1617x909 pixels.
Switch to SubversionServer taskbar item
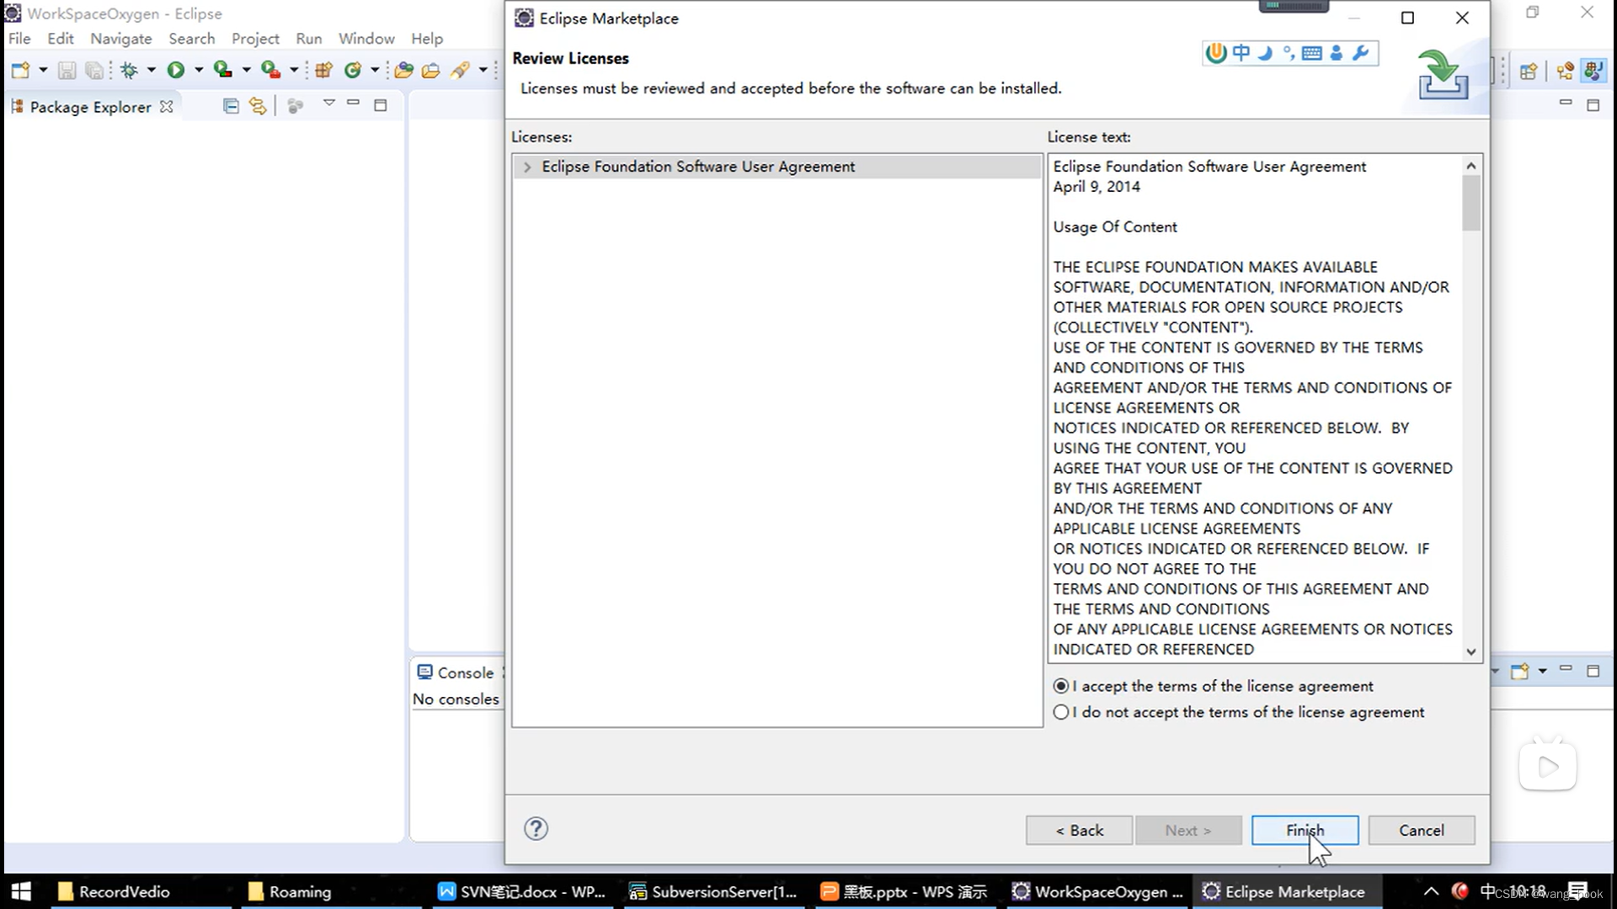coord(714,891)
